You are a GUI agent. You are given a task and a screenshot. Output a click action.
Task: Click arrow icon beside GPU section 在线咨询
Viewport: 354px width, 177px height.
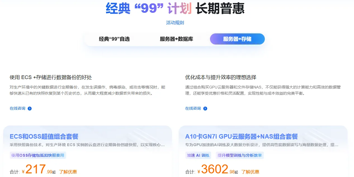click(205, 109)
